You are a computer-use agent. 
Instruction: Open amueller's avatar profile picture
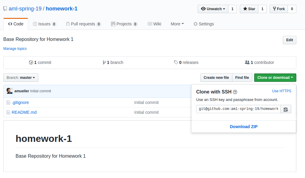pos(10,91)
